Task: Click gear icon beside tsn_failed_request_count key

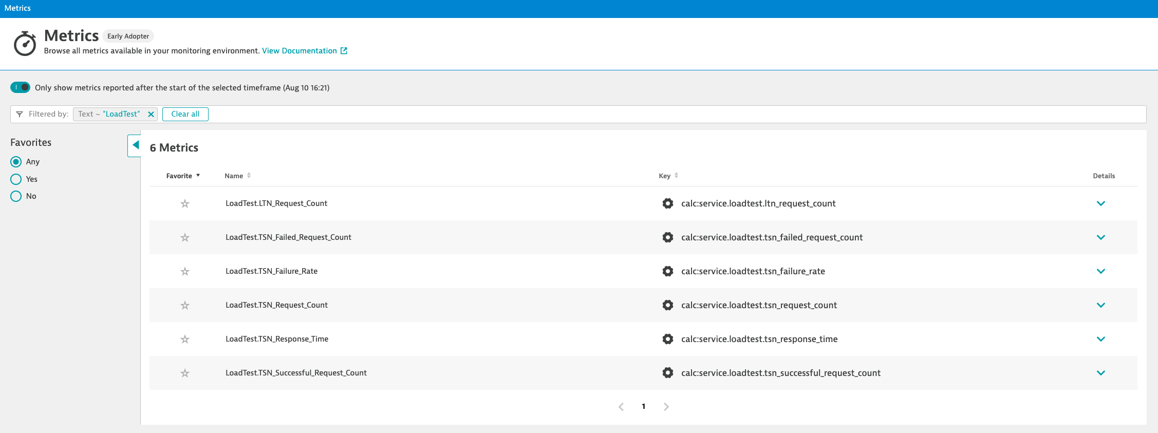Action: (x=667, y=237)
